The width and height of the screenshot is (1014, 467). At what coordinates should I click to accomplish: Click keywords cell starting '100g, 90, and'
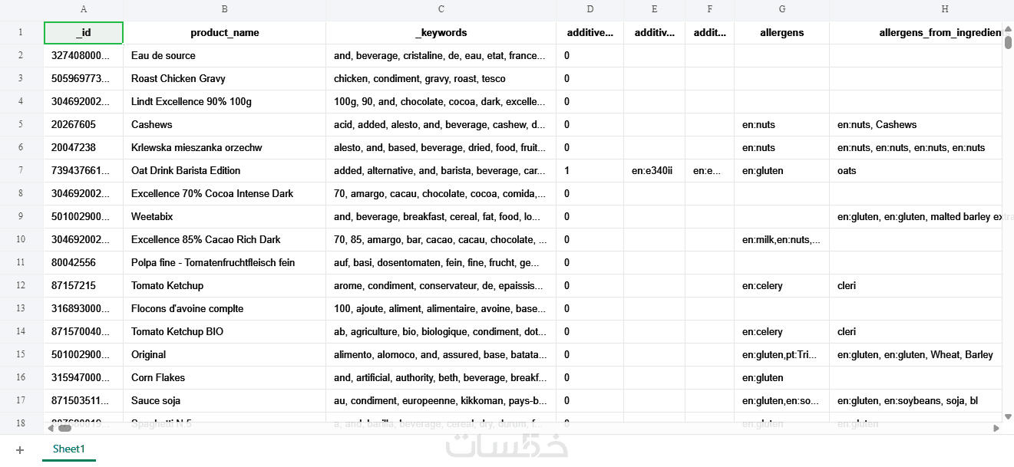(441, 101)
